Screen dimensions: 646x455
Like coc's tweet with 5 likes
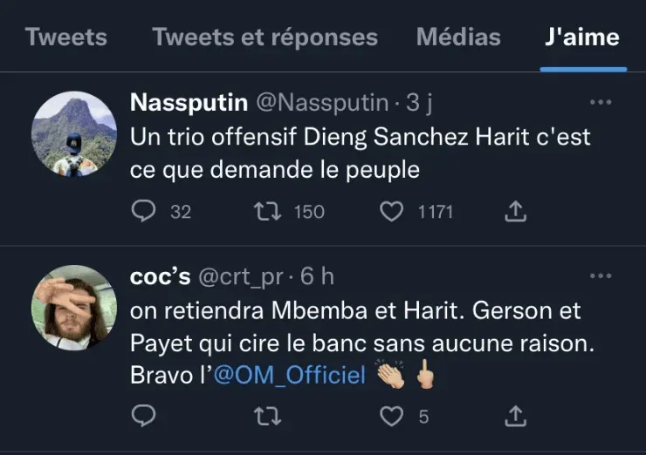pos(394,417)
